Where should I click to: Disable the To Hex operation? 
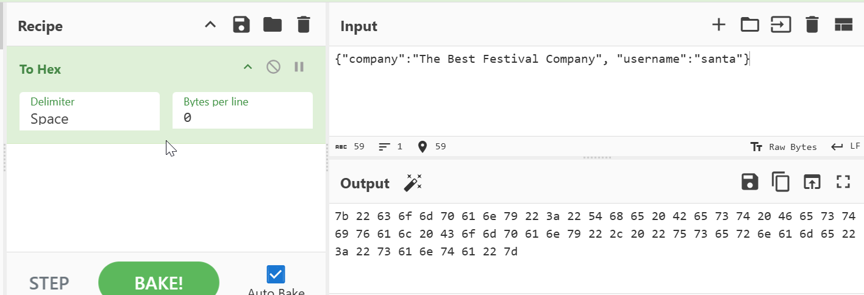pos(273,67)
